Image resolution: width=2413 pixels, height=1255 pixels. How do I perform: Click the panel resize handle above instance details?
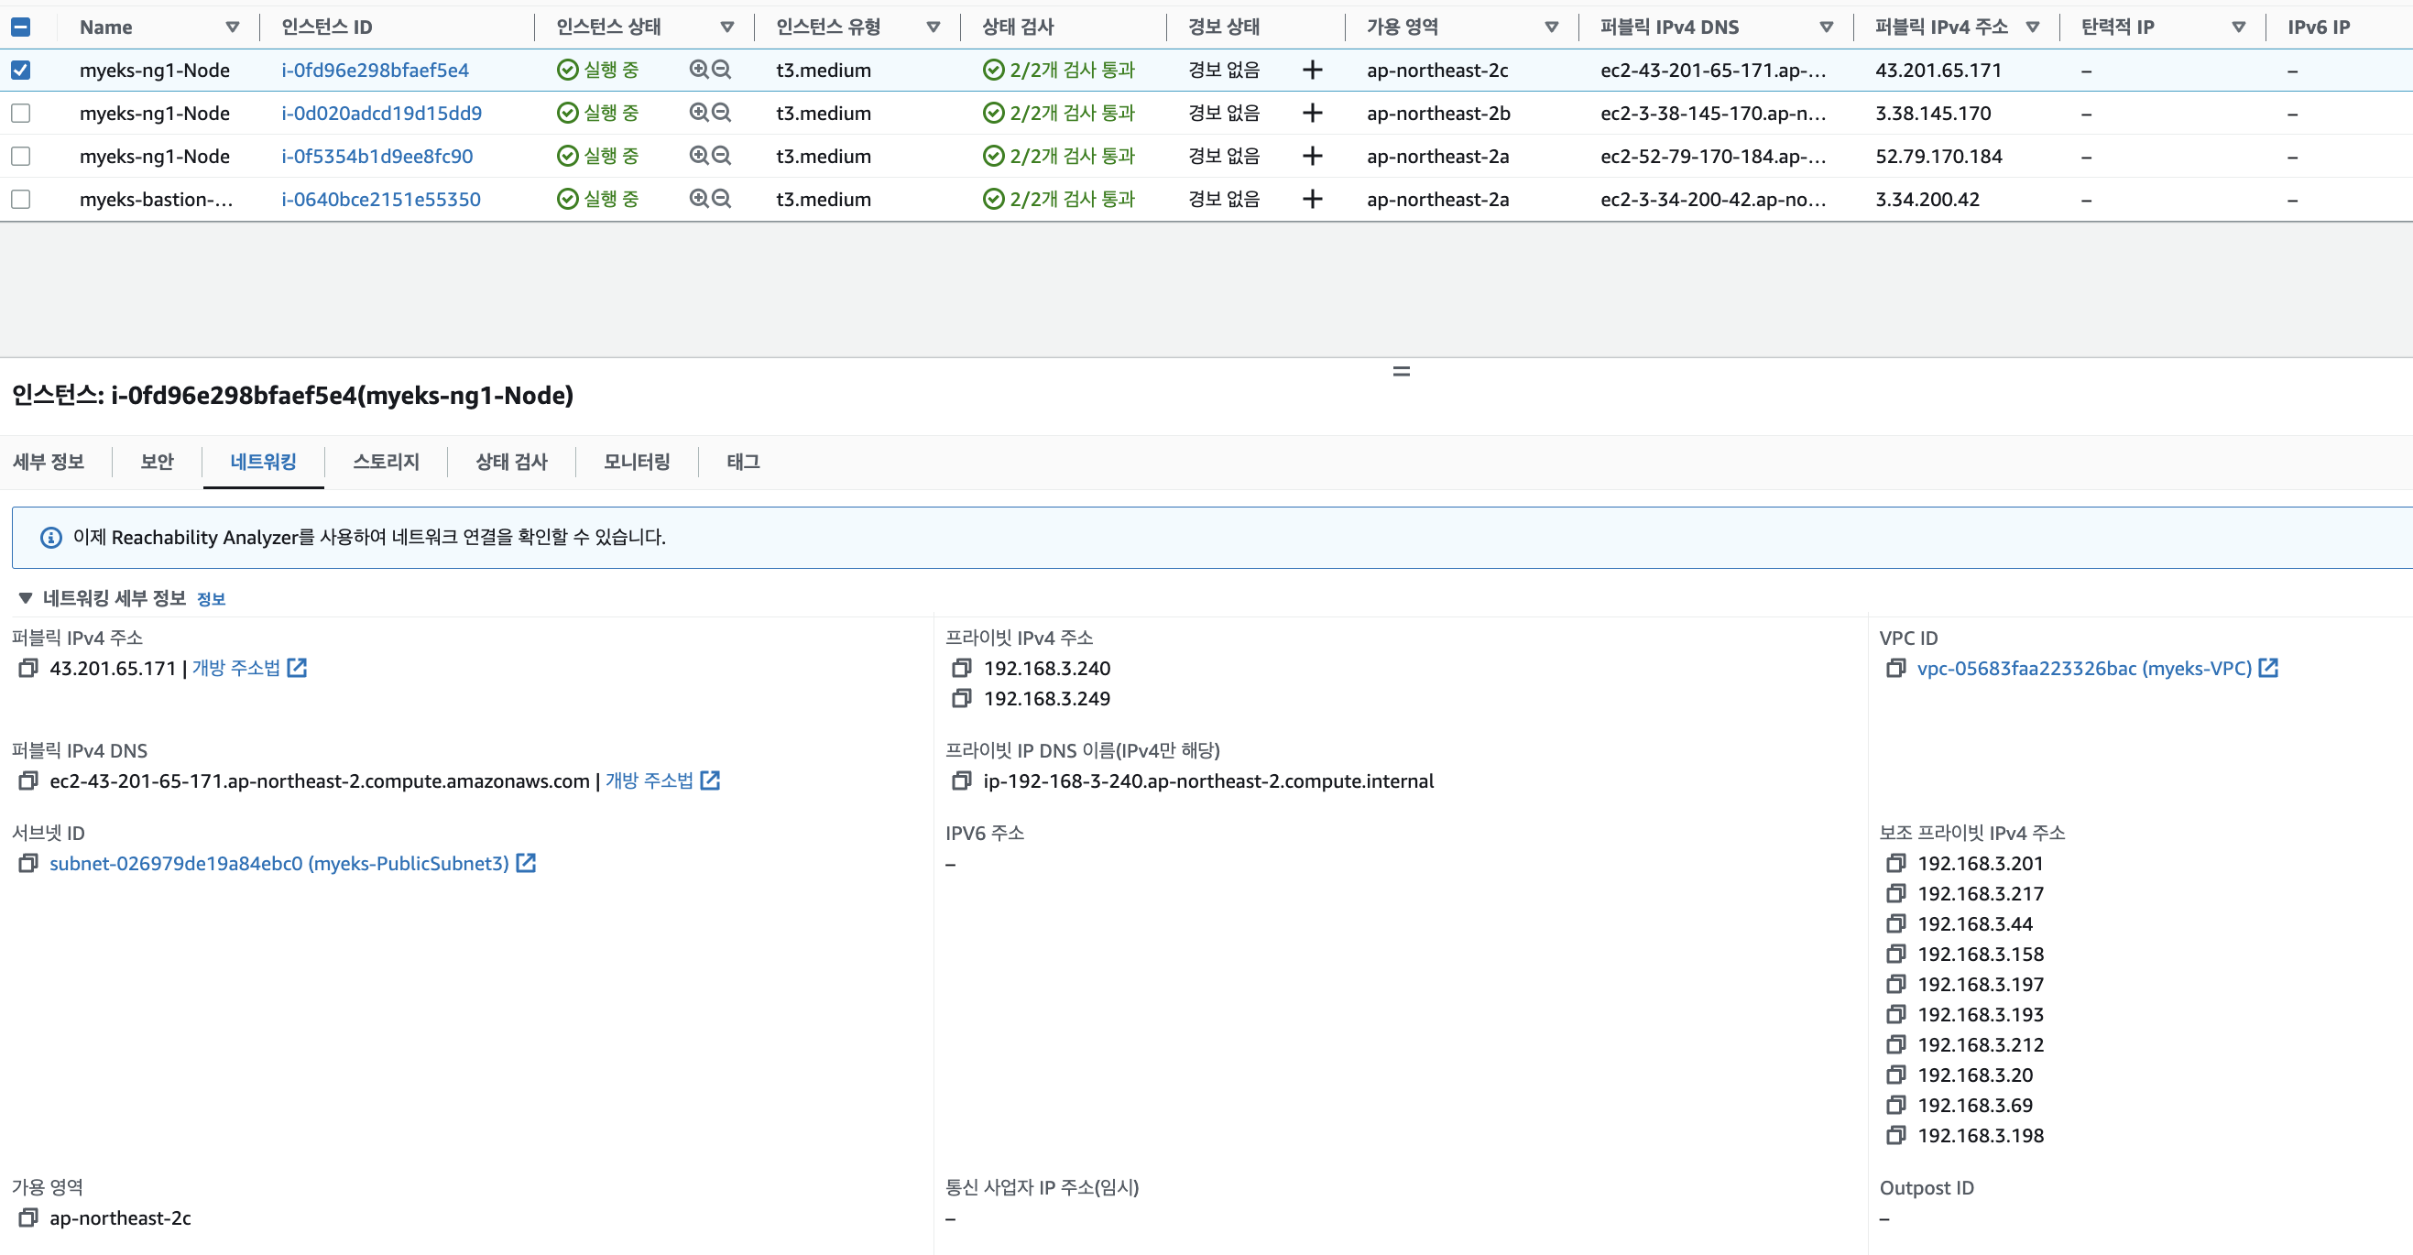point(1401,372)
